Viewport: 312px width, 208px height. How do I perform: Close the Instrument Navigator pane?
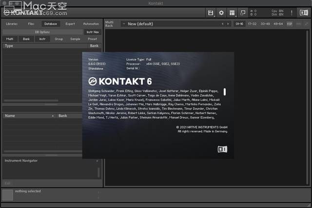[97, 161]
